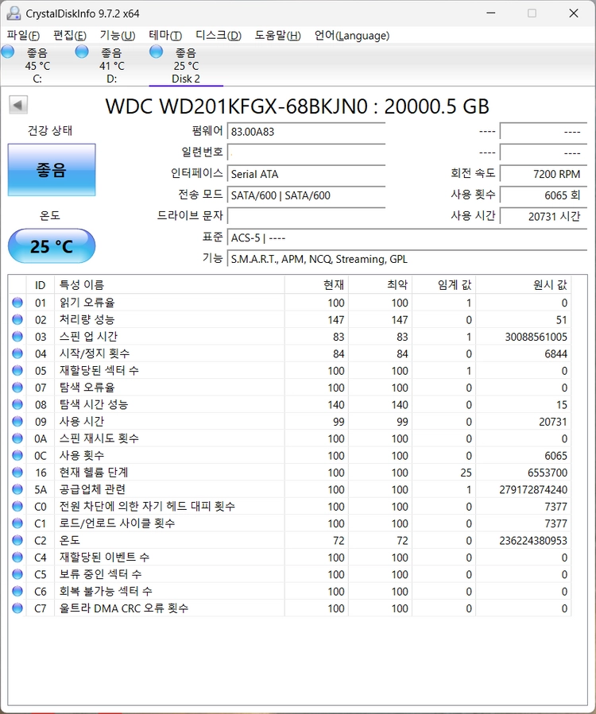Click status orb of row 02 처리량 성능
Viewport: 596px width, 714px height.
17,319
